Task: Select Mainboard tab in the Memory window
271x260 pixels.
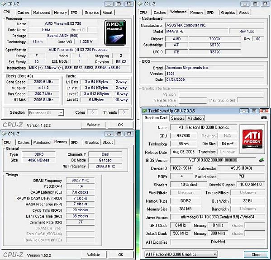Action: click(42, 143)
